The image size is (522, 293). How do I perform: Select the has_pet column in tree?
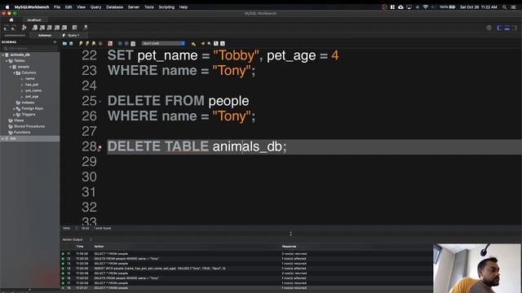[32, 85]
